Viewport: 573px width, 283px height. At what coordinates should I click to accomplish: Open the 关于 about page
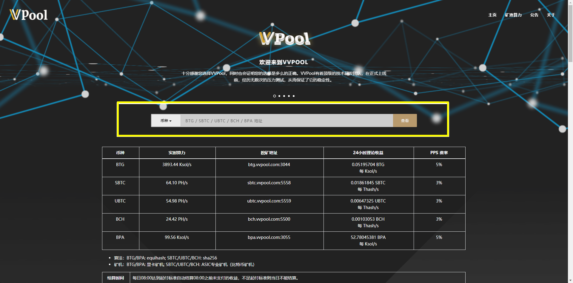(551, 15)
